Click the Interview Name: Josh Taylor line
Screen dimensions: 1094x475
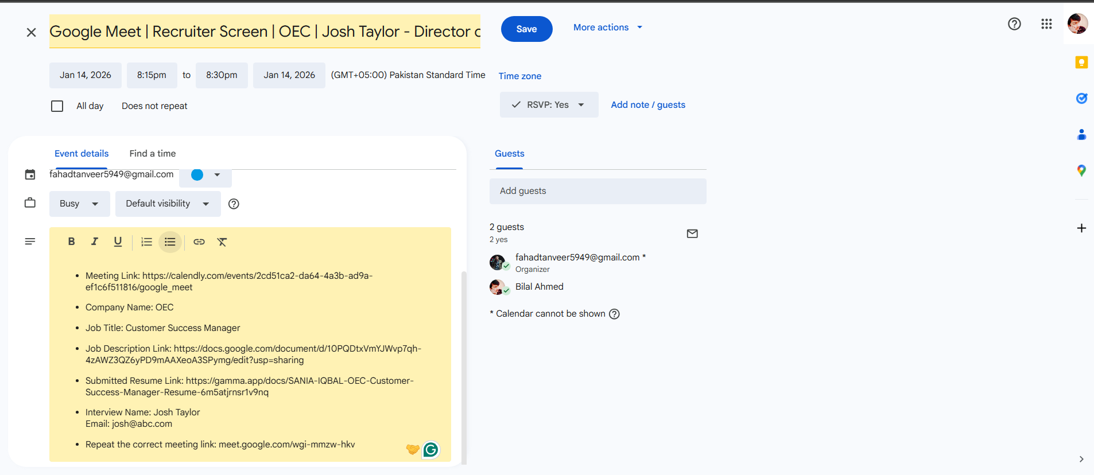click(142, 412)
